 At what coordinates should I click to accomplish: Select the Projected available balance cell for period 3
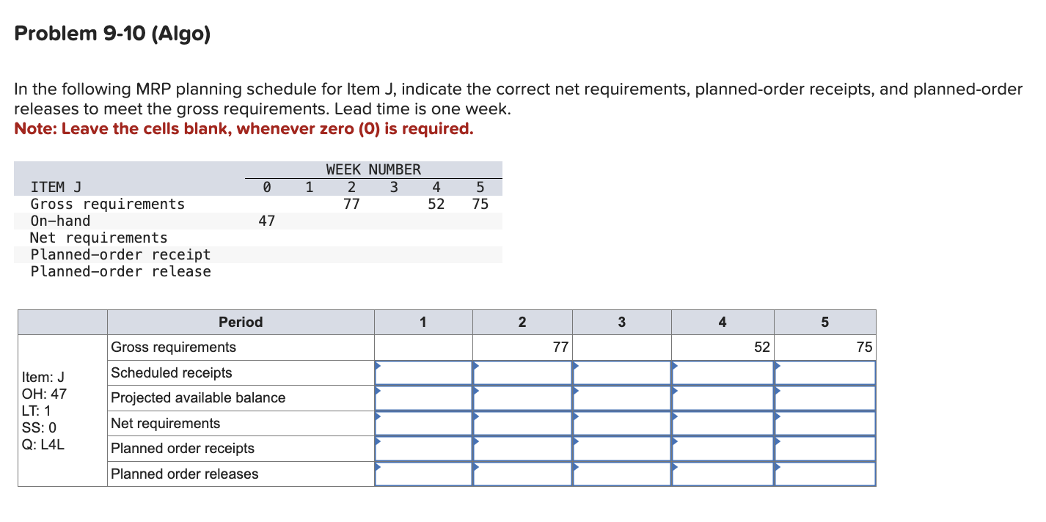click(621, 397)
